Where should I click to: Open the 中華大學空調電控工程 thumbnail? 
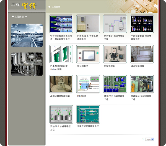pyautogui.click(x=88, y=114)
